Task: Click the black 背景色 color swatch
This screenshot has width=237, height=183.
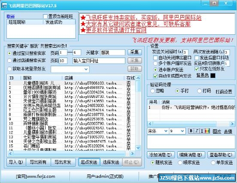Action: coord(213,76)
